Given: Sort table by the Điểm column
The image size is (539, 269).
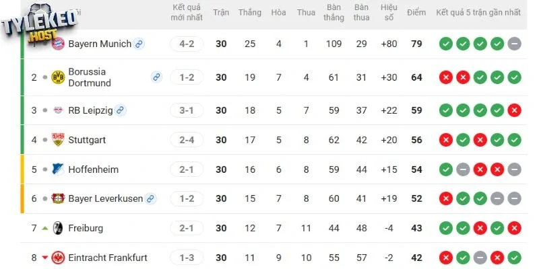Looking at the screenshot, I should tap(416, 13).
